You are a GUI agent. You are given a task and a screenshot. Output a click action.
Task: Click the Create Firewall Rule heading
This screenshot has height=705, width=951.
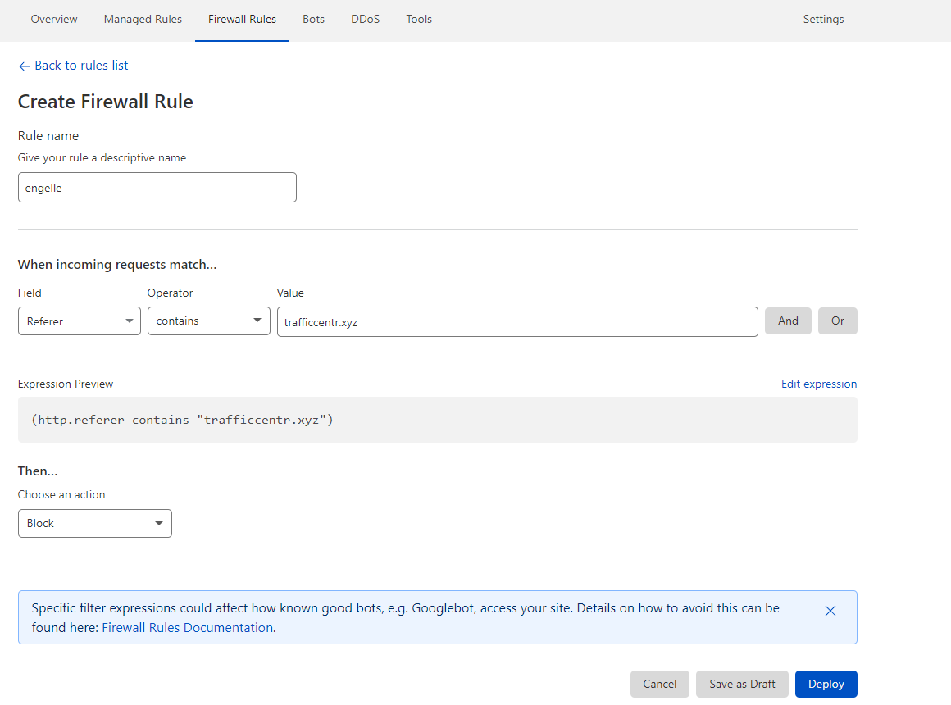pyautogui.click(x=106, y=102)
